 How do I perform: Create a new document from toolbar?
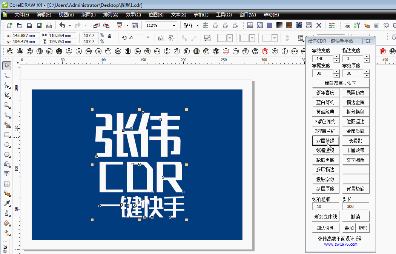(x=9, y=25)
